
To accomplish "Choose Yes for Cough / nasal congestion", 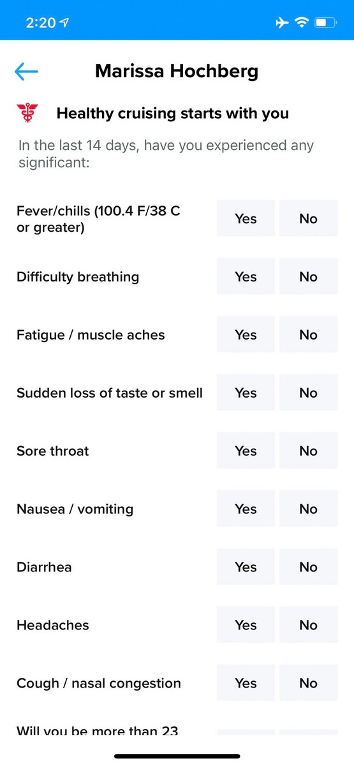I will [x=246, y=683].
